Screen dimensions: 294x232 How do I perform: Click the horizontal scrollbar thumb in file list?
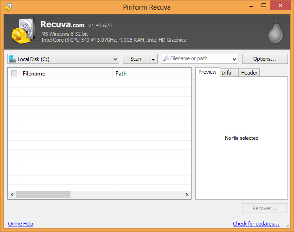pyautogui.click(x=43, y=195)
